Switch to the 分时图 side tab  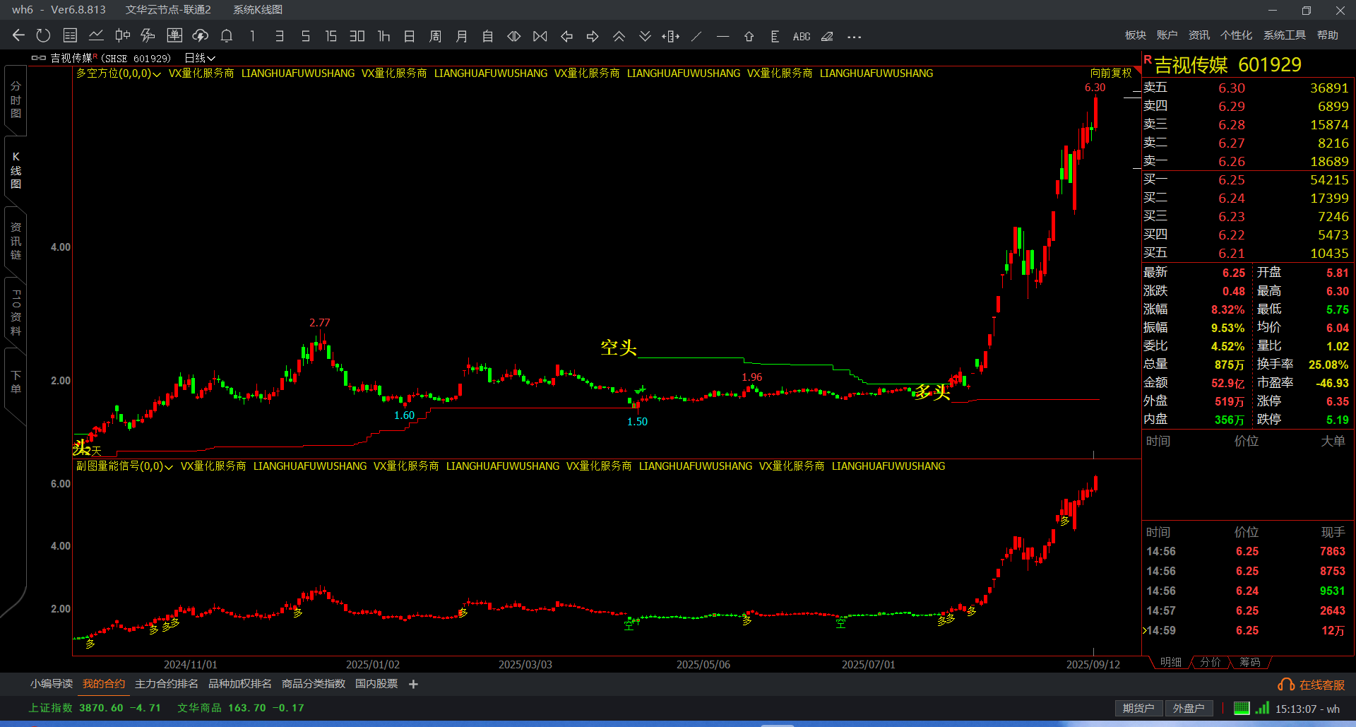click(16, 100)
